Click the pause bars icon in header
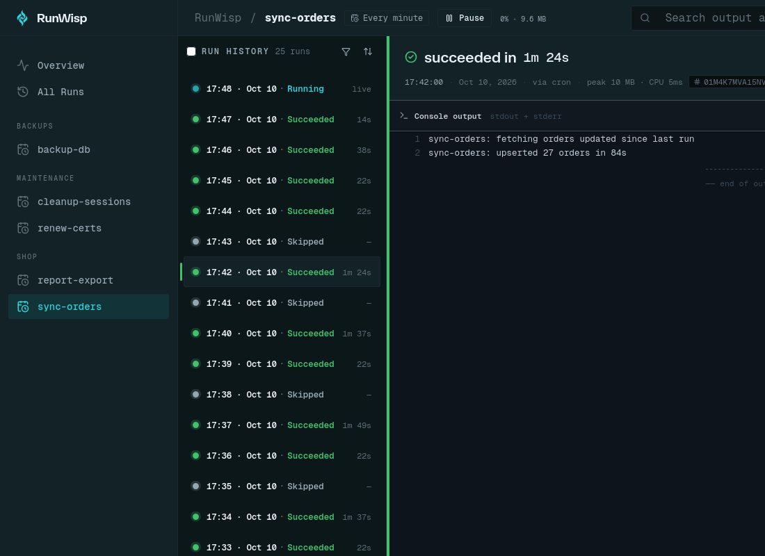The image size is (765, 556). click(449, 18)
